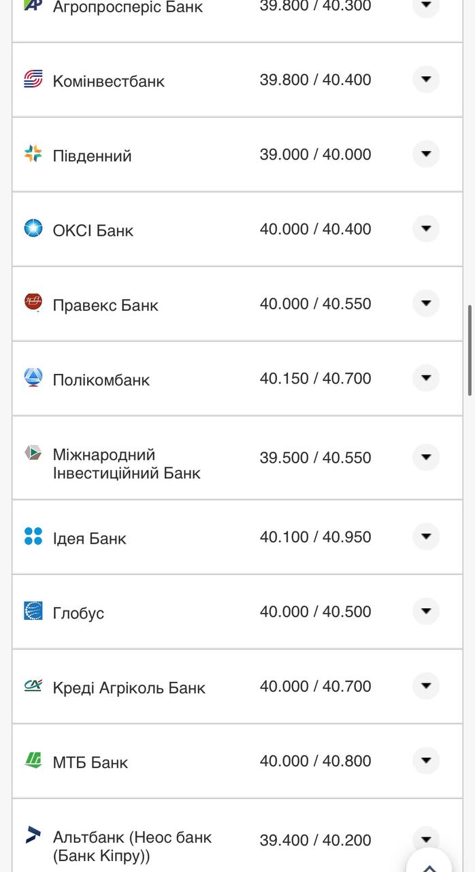Open the Правекс Банк name link

pos(105,305)
